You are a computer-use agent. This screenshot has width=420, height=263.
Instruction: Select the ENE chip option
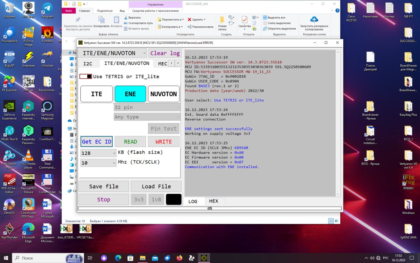point(130,94)
